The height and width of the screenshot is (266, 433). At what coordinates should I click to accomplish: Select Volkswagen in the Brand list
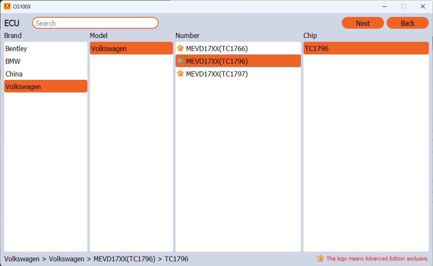coord(23,87)
